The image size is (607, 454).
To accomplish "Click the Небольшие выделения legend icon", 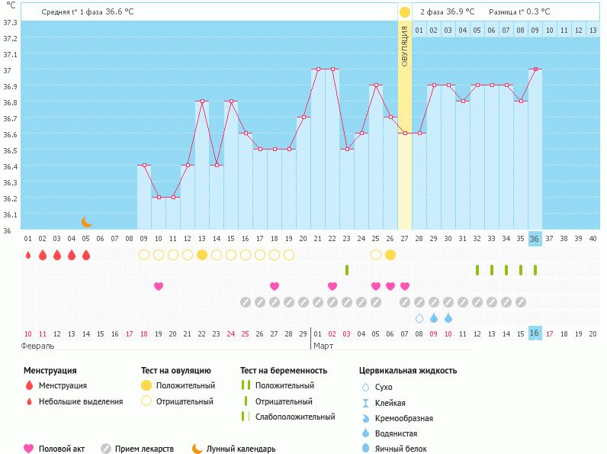I will (x=29, y=401).
